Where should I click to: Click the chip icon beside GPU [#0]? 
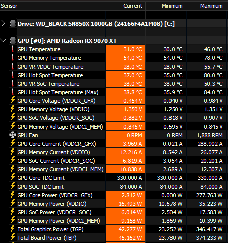pyautogui.click(x=13, y=40)
